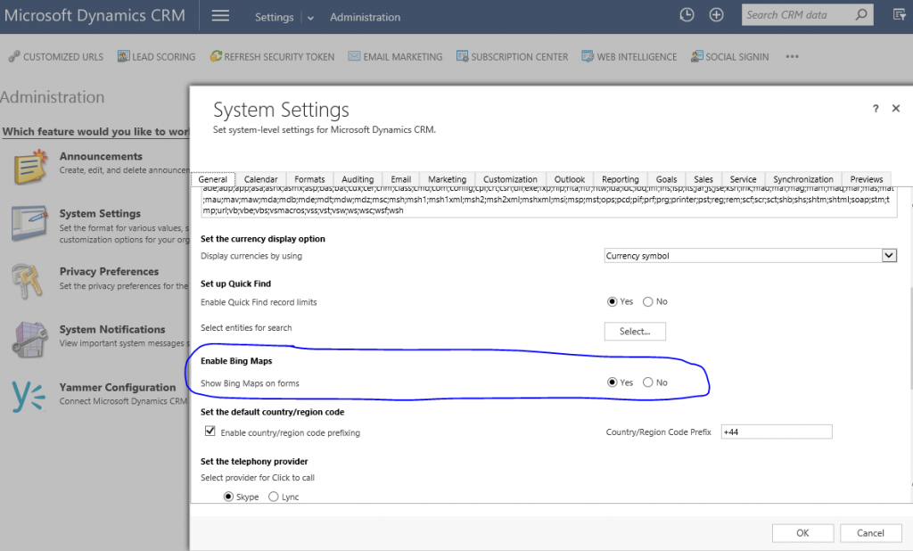Type in the Country/Region Code Prefix field
The height and width of the screenshot is (551, 913).
click(x=776, y=431)
